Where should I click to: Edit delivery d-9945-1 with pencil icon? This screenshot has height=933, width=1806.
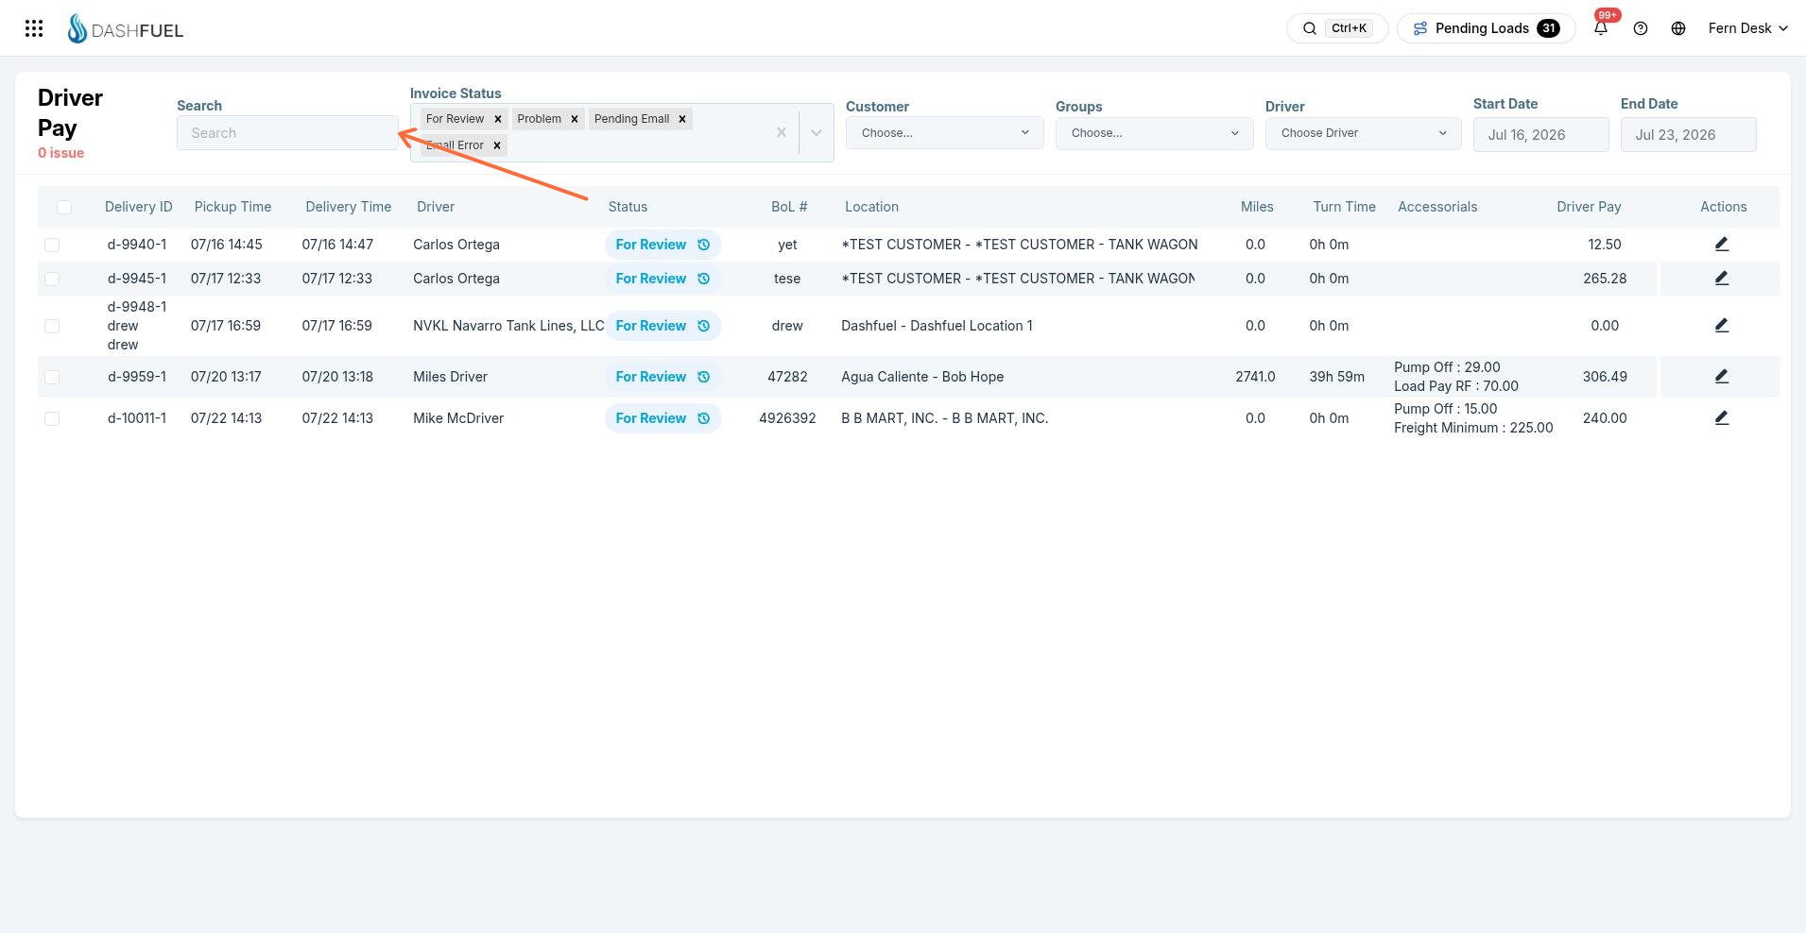[x=1722, y=279]
